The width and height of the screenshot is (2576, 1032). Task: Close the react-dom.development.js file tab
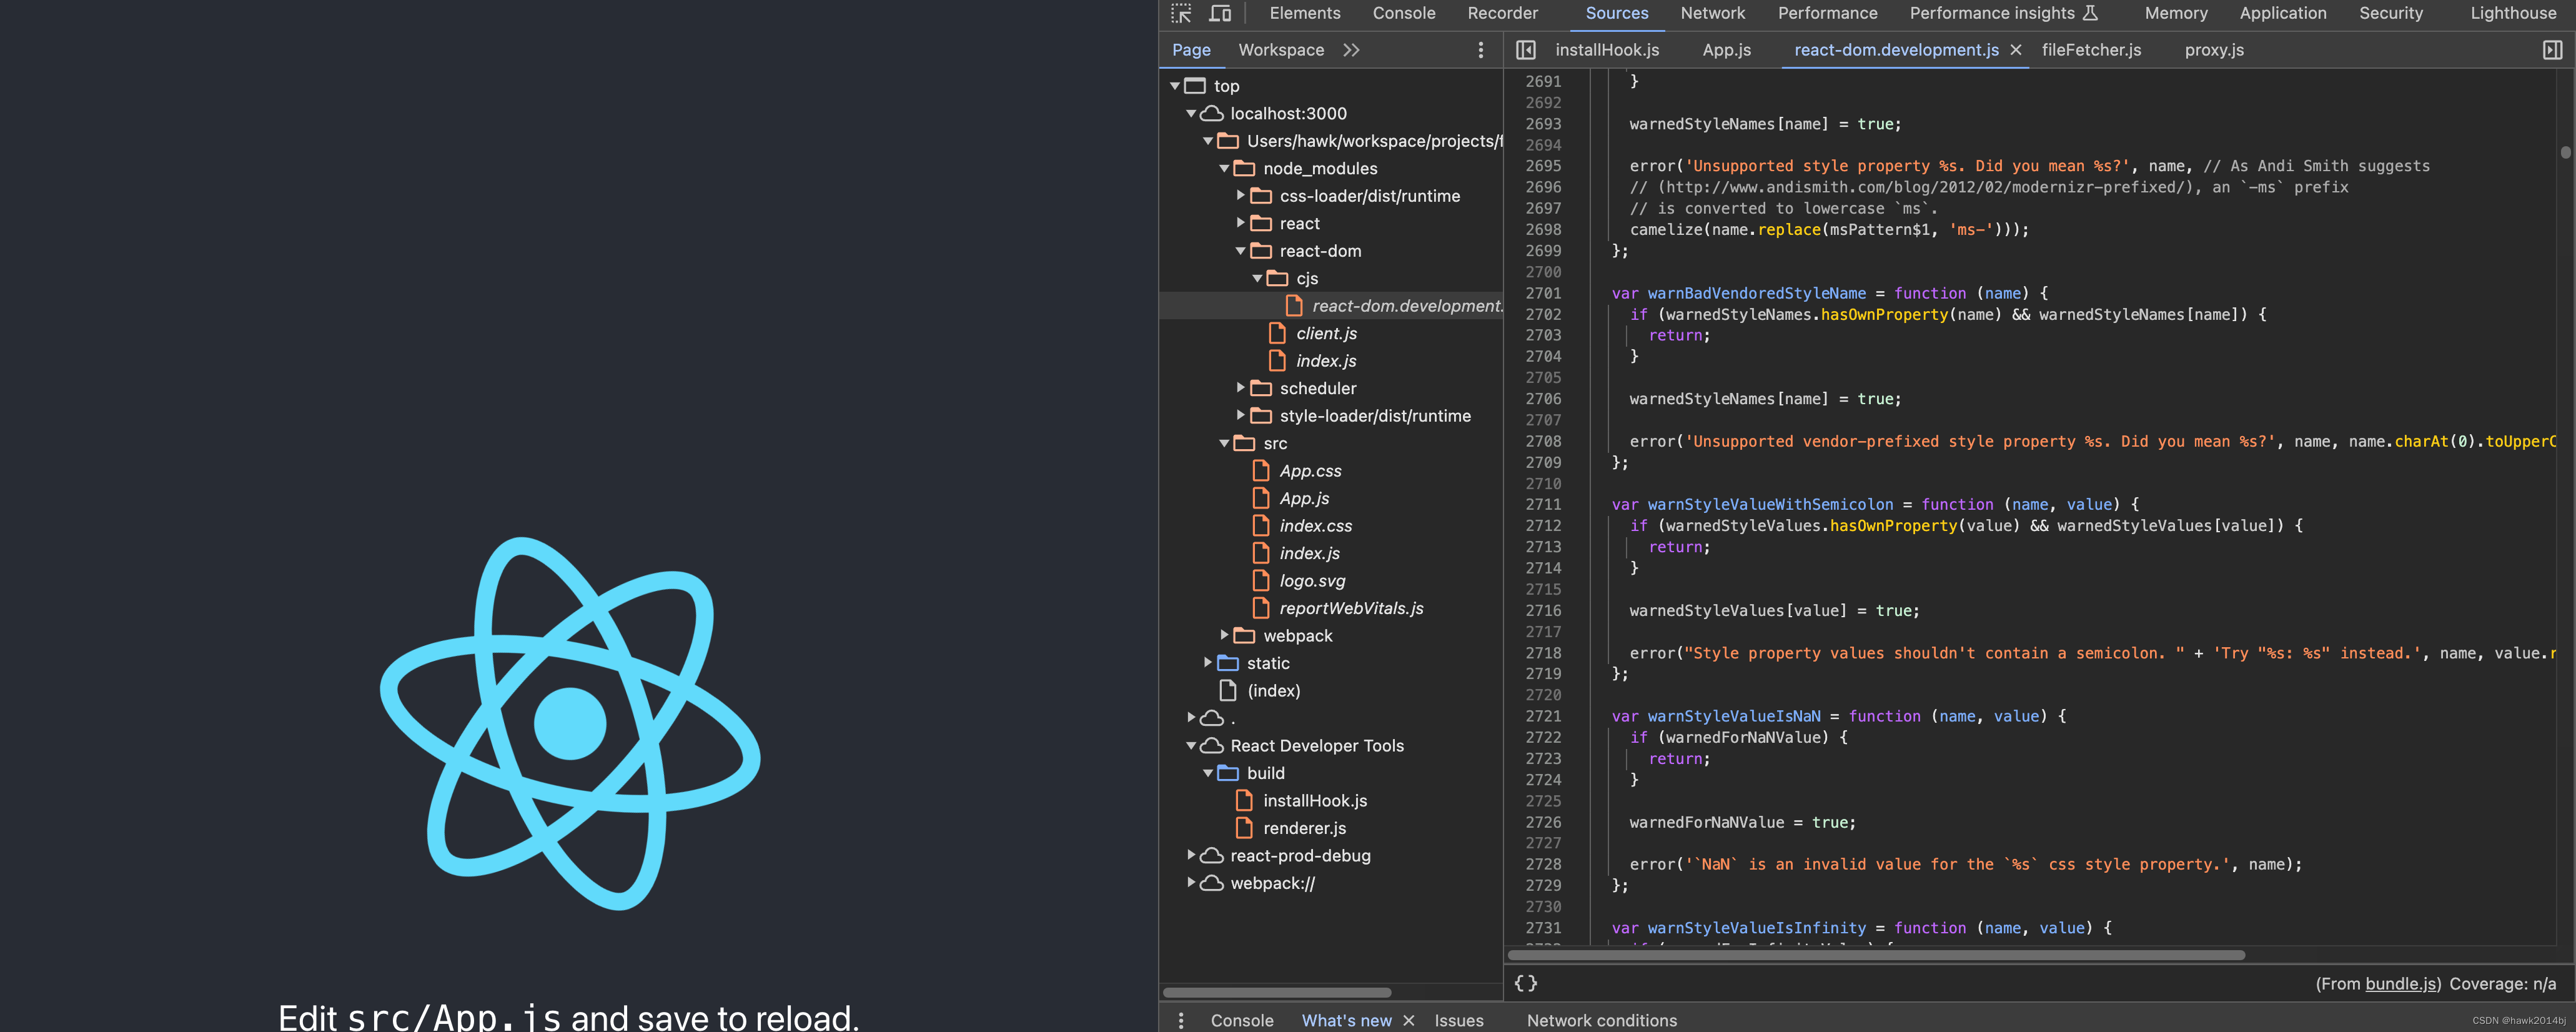click(2016, 50)
